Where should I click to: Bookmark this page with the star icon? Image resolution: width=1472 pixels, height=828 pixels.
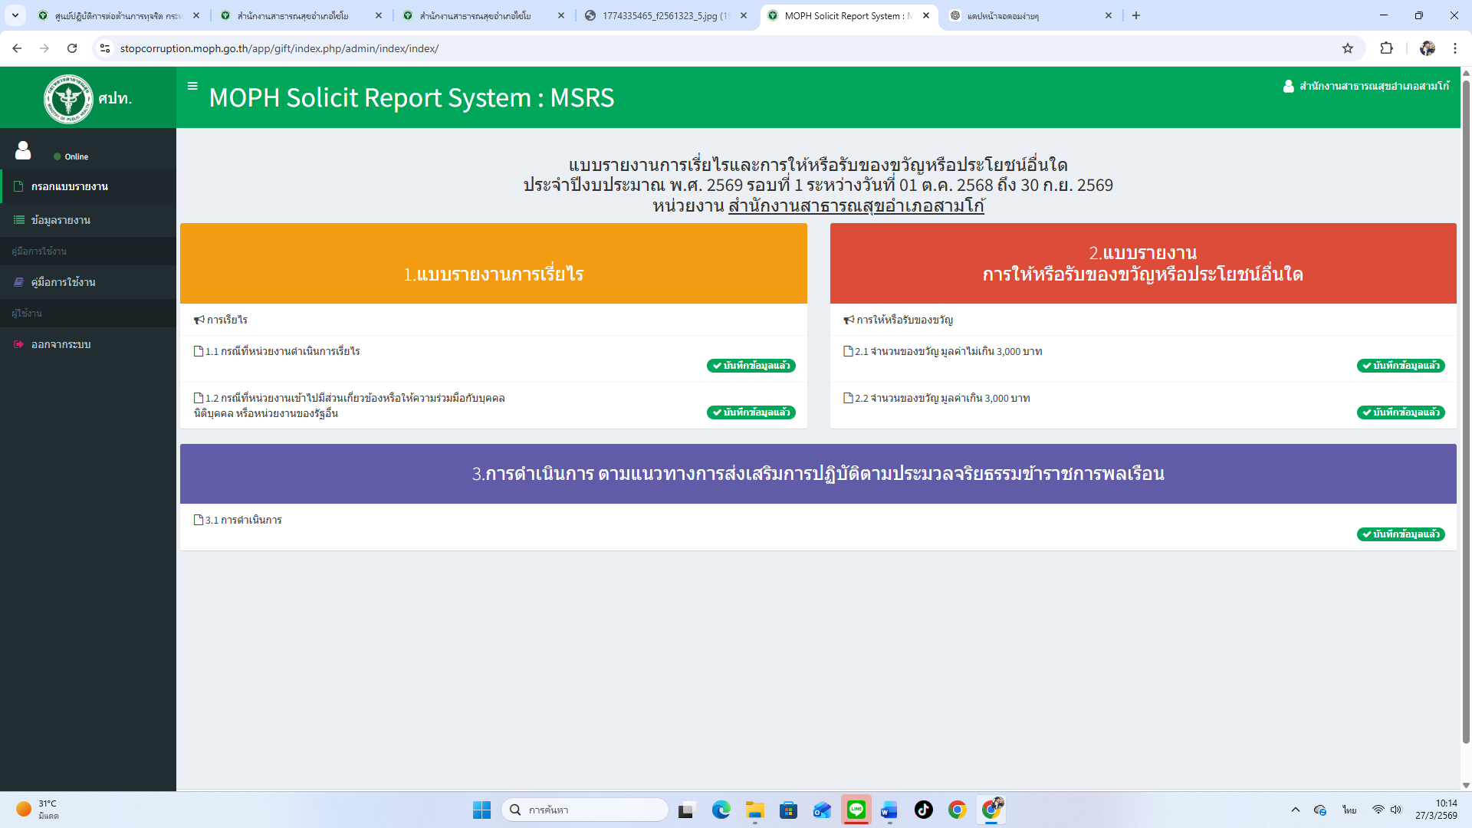pyautogui.click(x=1348, y=48)
